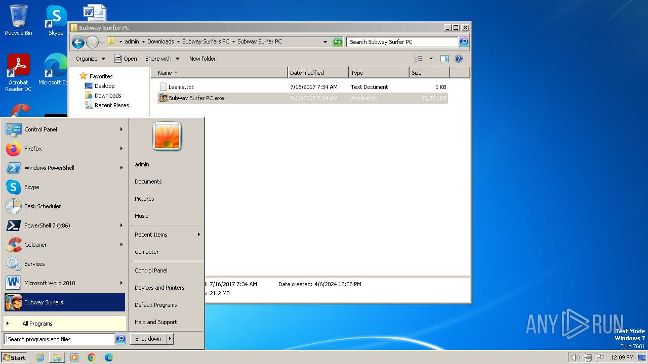648x364 pixels.
Task: Click the New folder button
Action: [202, 59]
